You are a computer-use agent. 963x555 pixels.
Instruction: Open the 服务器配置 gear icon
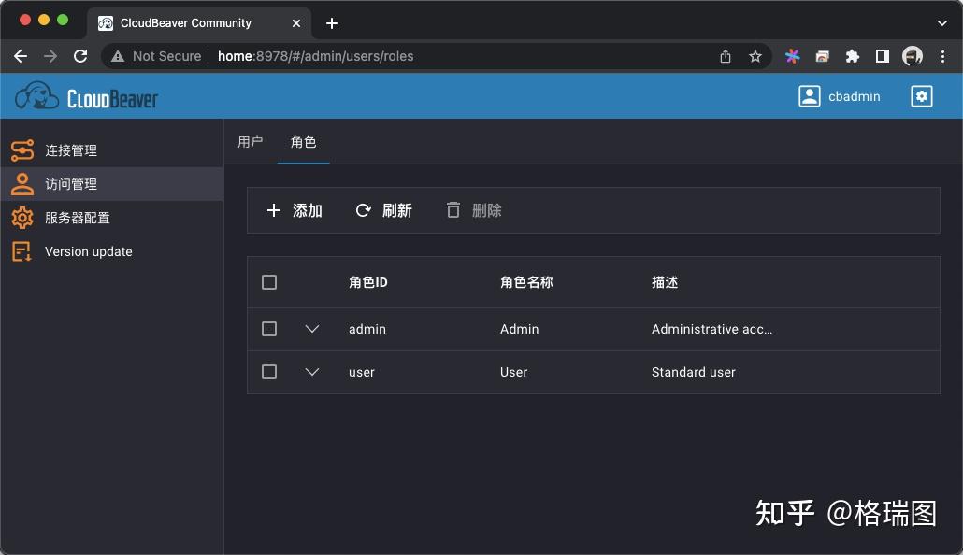coord(22,218)
